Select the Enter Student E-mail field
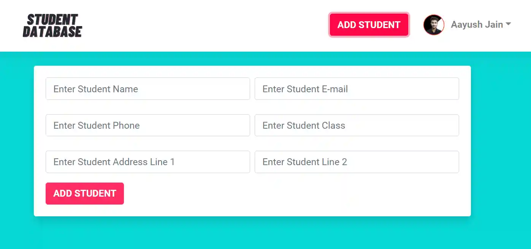The width and height of the screenshot is (531, 249). 357,89
